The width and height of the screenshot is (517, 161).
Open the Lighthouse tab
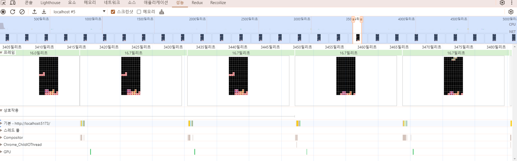click(50, 3)
